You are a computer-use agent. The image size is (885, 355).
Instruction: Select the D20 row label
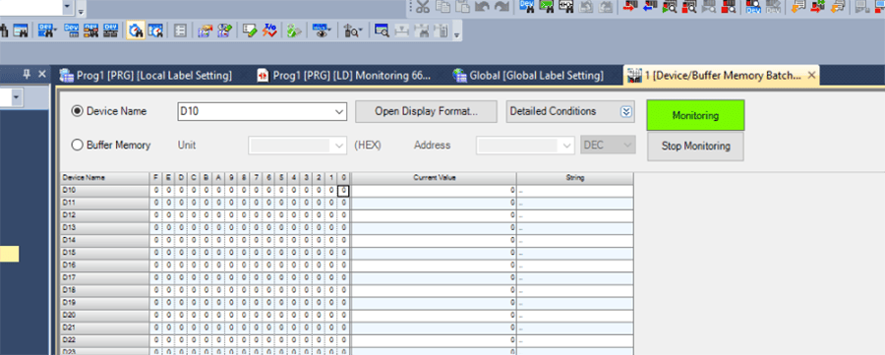click(105, 315)
